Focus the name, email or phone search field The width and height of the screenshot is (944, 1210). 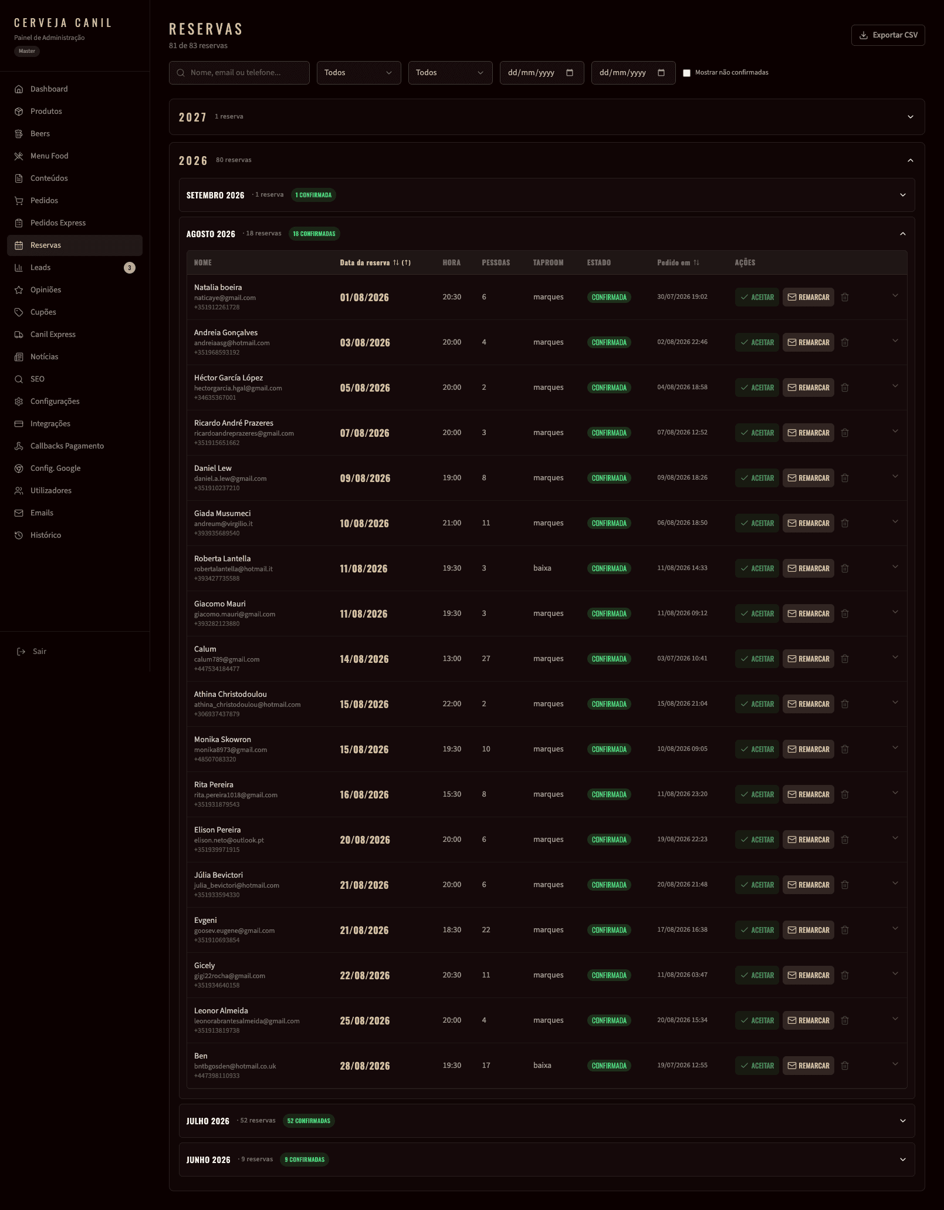[239, 73]
